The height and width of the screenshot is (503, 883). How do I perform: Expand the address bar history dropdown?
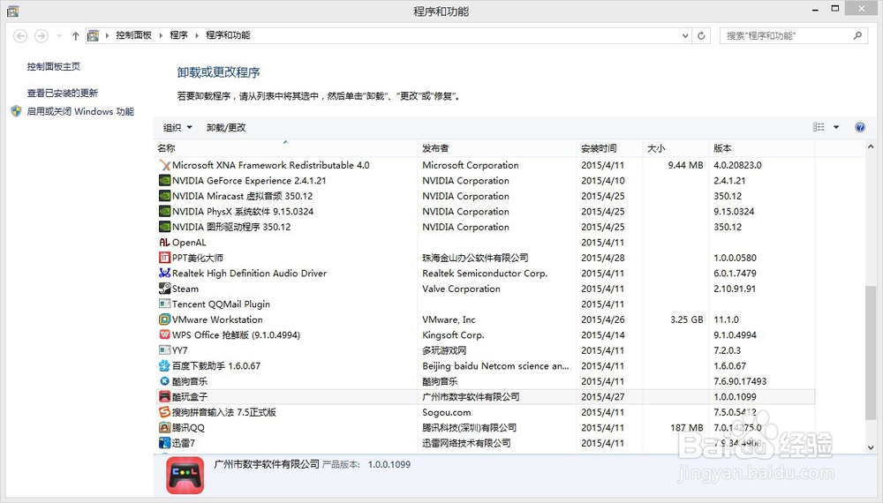685,35
